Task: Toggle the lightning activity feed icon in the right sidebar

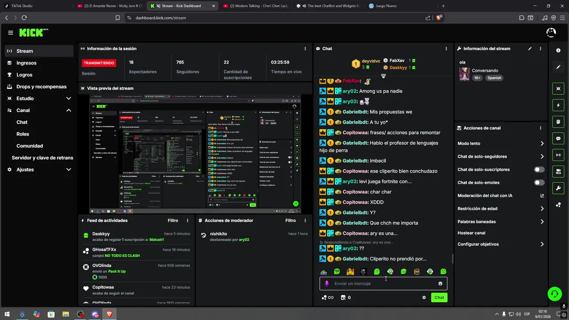Action: click(558, 105)
